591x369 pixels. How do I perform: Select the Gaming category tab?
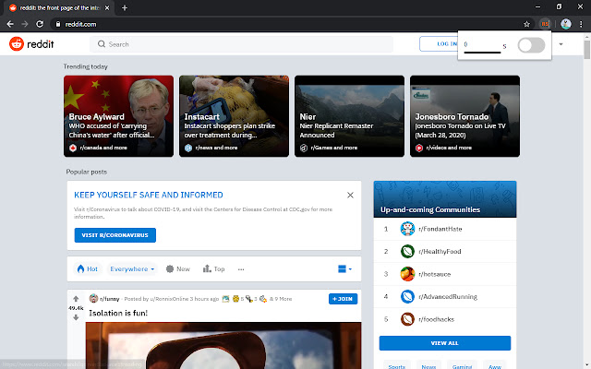pos(462,366)
